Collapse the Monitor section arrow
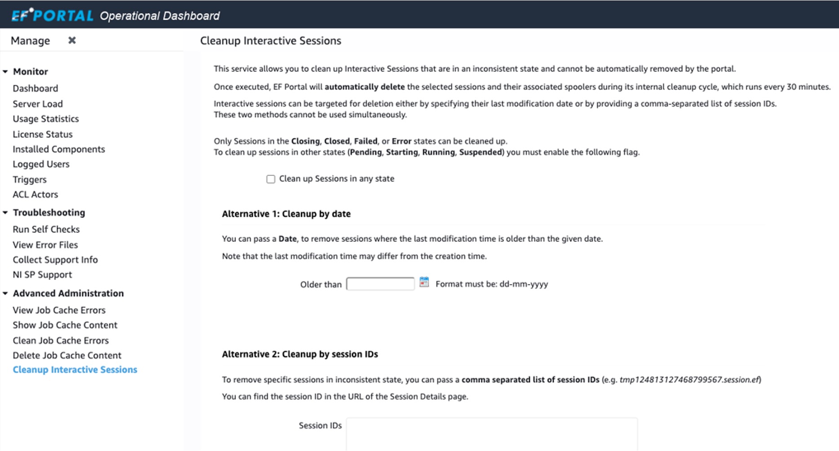The height and width of the screenshot is (451, 839). point(5,71)
